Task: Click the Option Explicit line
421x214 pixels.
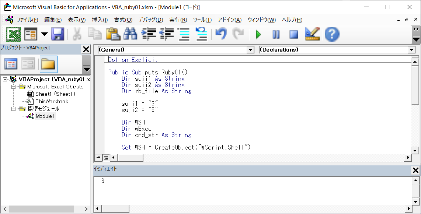Action: tap(133, 60)
